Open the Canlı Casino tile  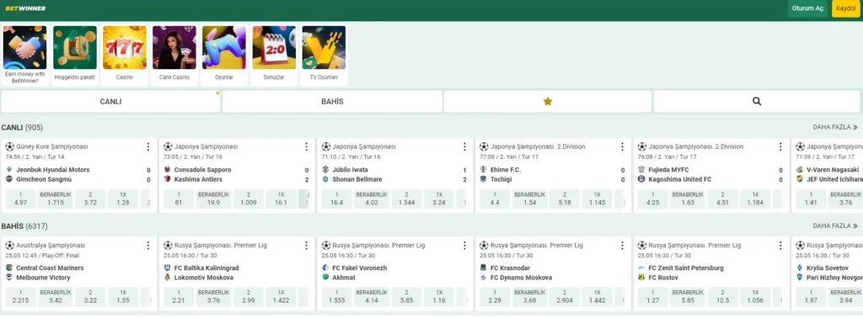(174, 55)
